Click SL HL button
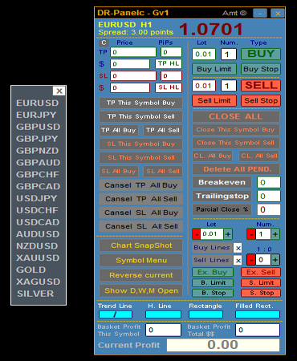 (169, 87)
